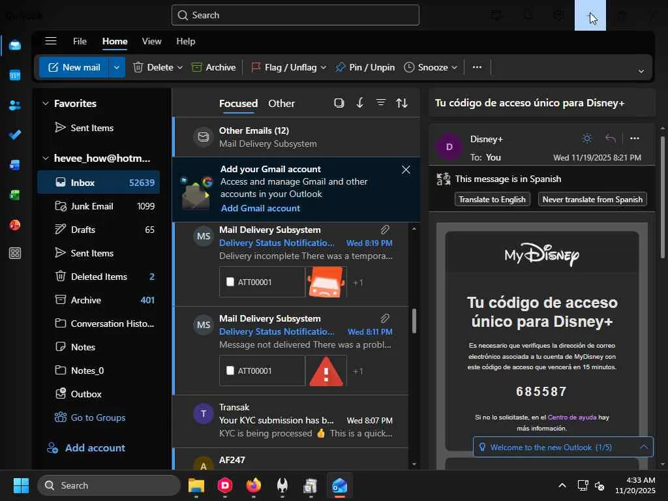
Task: Open the Flag / Unflag dropdown arrow
Action: point(324,67)
